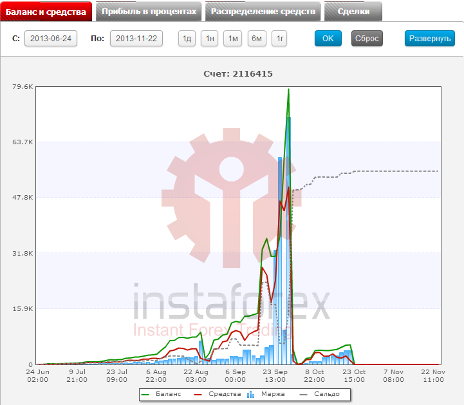Click the 9 Jul 21:00 axis label

pyautogui.click(x=77, y=375)
